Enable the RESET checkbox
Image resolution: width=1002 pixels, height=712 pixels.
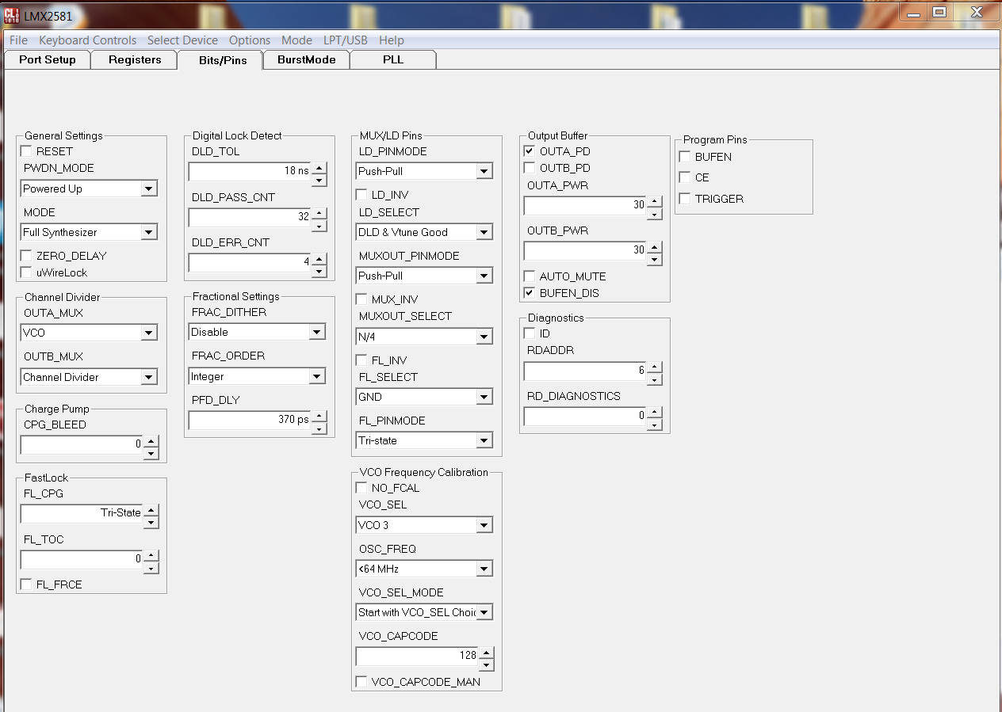[x=26, y=151]
